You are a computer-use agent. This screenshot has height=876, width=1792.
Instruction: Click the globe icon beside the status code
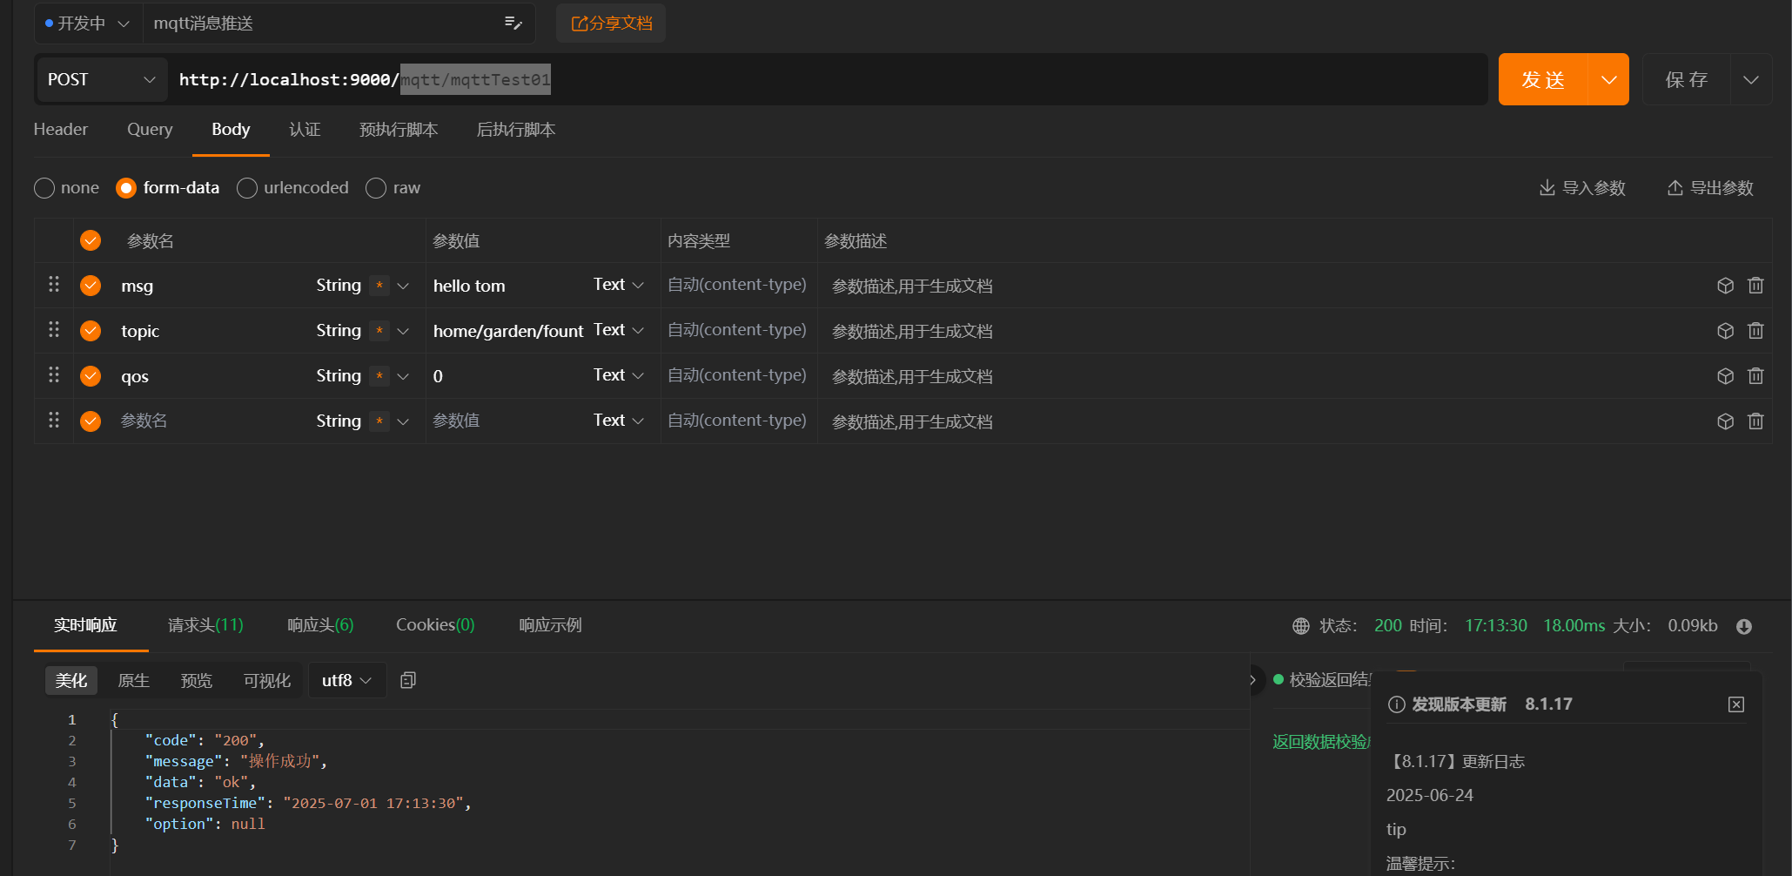[1300, 625]
